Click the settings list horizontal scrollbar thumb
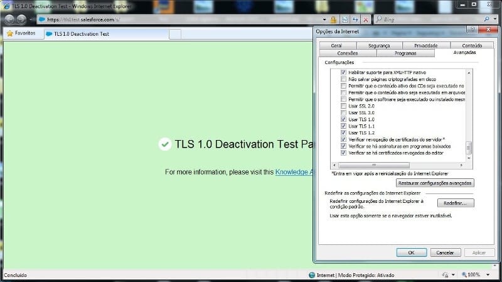This screenshot has width=502, height=282. coord(373,165)
